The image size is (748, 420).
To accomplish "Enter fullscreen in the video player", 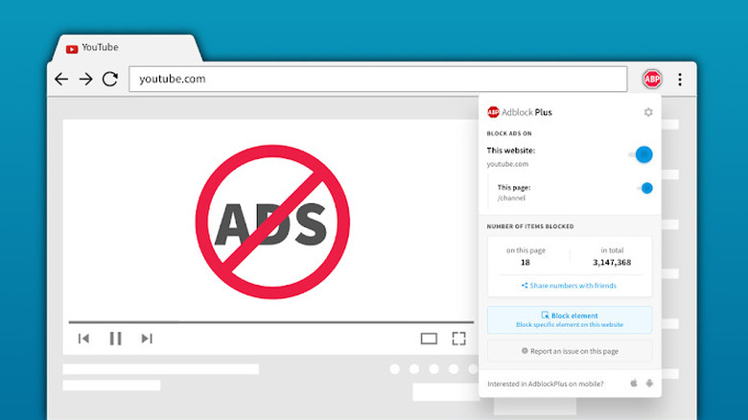I will (x=459, y=338).
